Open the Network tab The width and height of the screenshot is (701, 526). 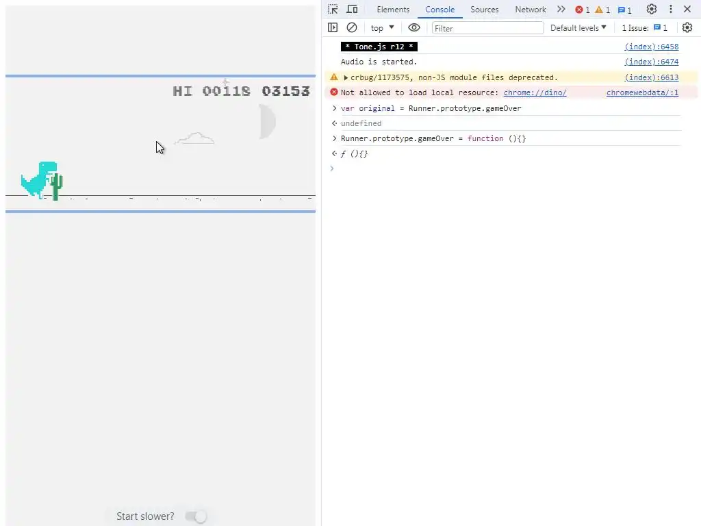coord(531,10)
